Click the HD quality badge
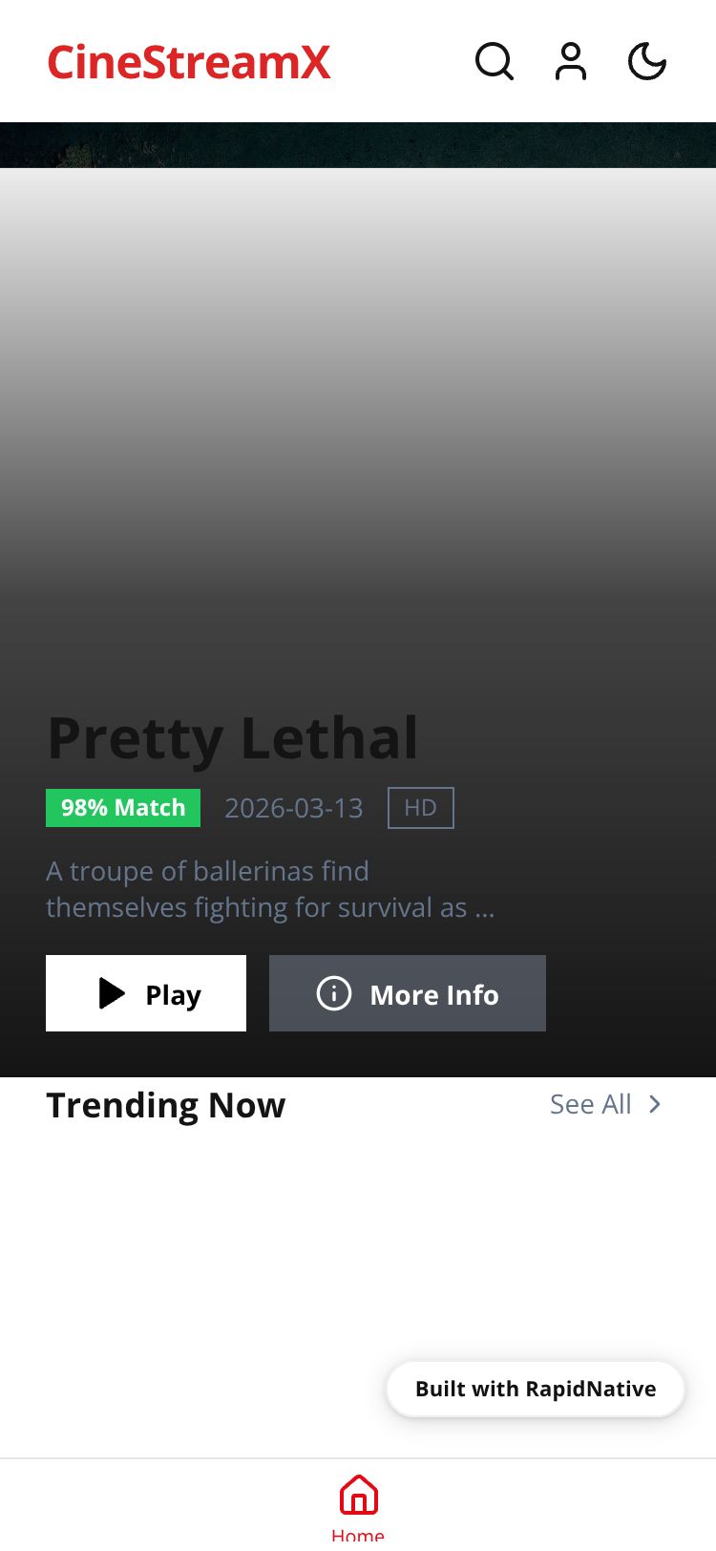 pos(420,808)
